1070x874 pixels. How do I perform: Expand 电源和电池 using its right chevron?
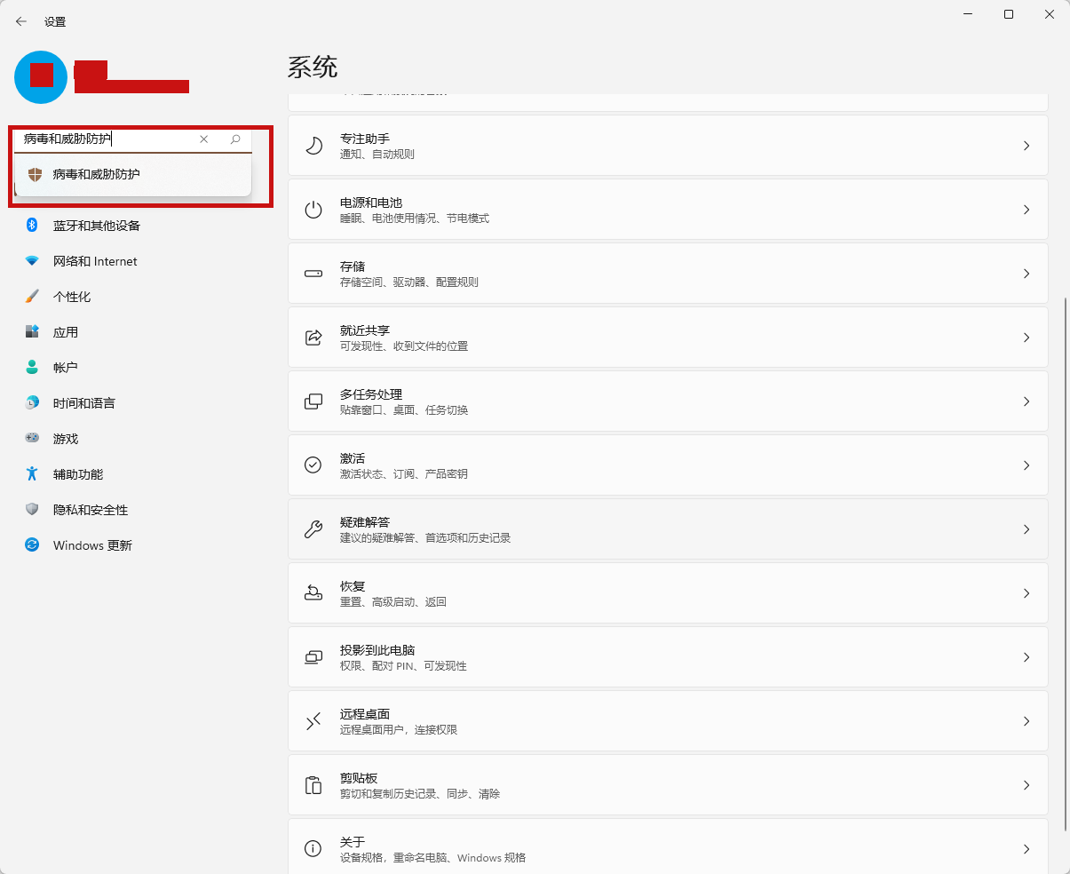(x=1026, y=210)
